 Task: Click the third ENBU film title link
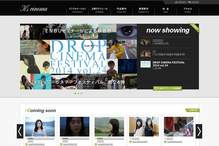coord(111,140)
